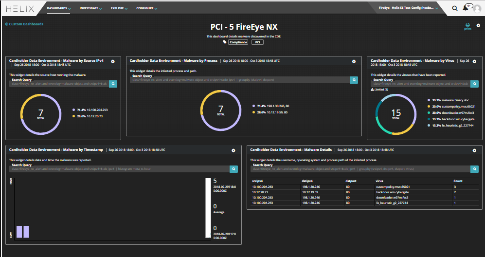
Task: Open settings gear of Malware by Timestamp widget
Action: tap(233, 150)
